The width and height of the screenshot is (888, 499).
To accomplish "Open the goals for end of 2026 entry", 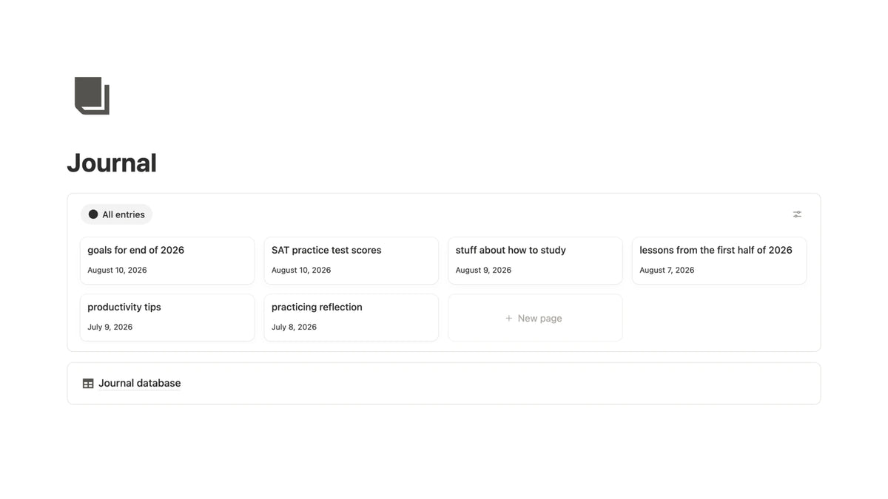I will (x=167, y=260).
